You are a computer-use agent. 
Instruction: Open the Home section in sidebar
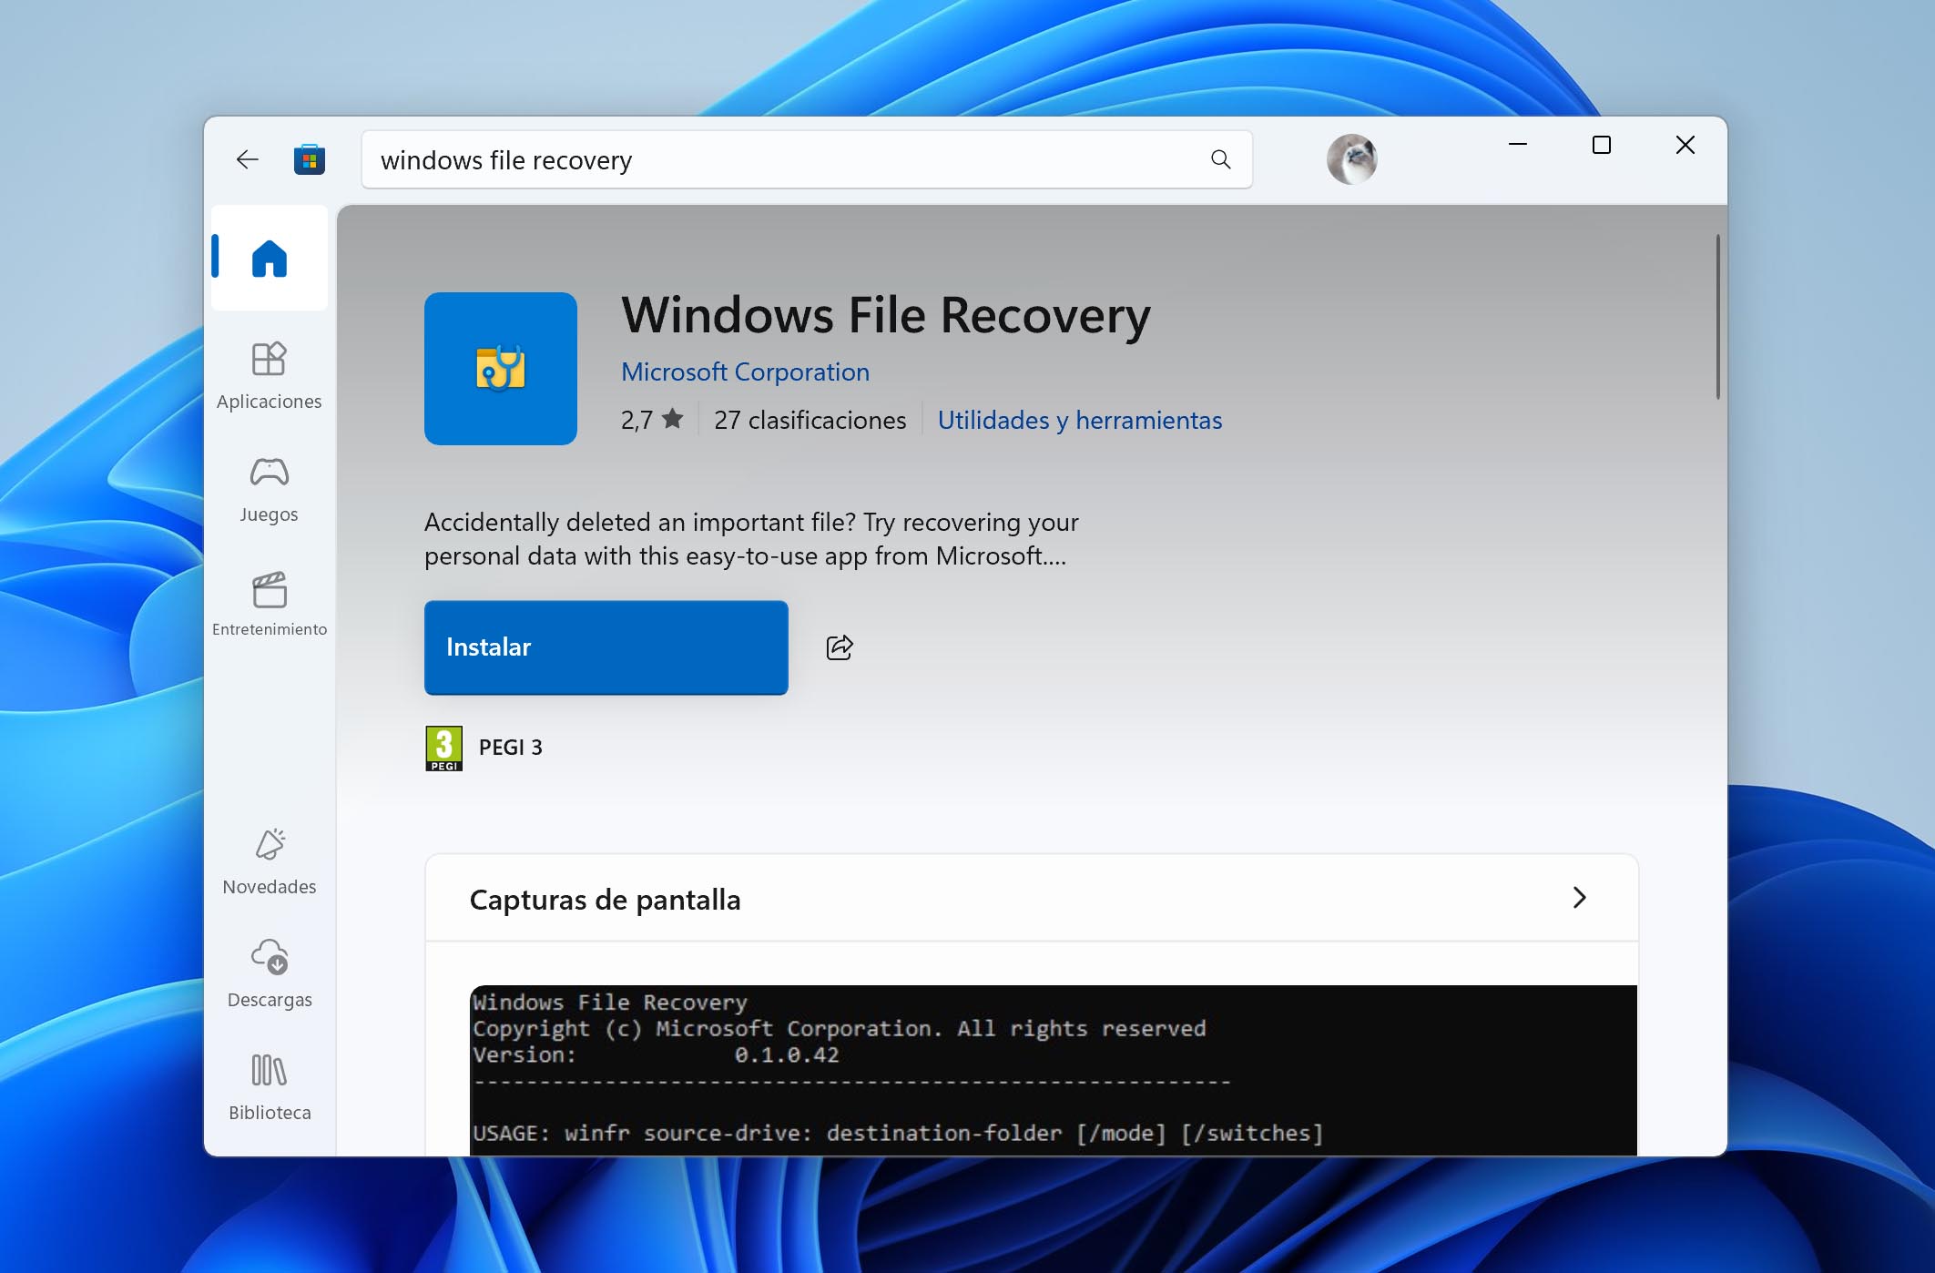(270, 259)
